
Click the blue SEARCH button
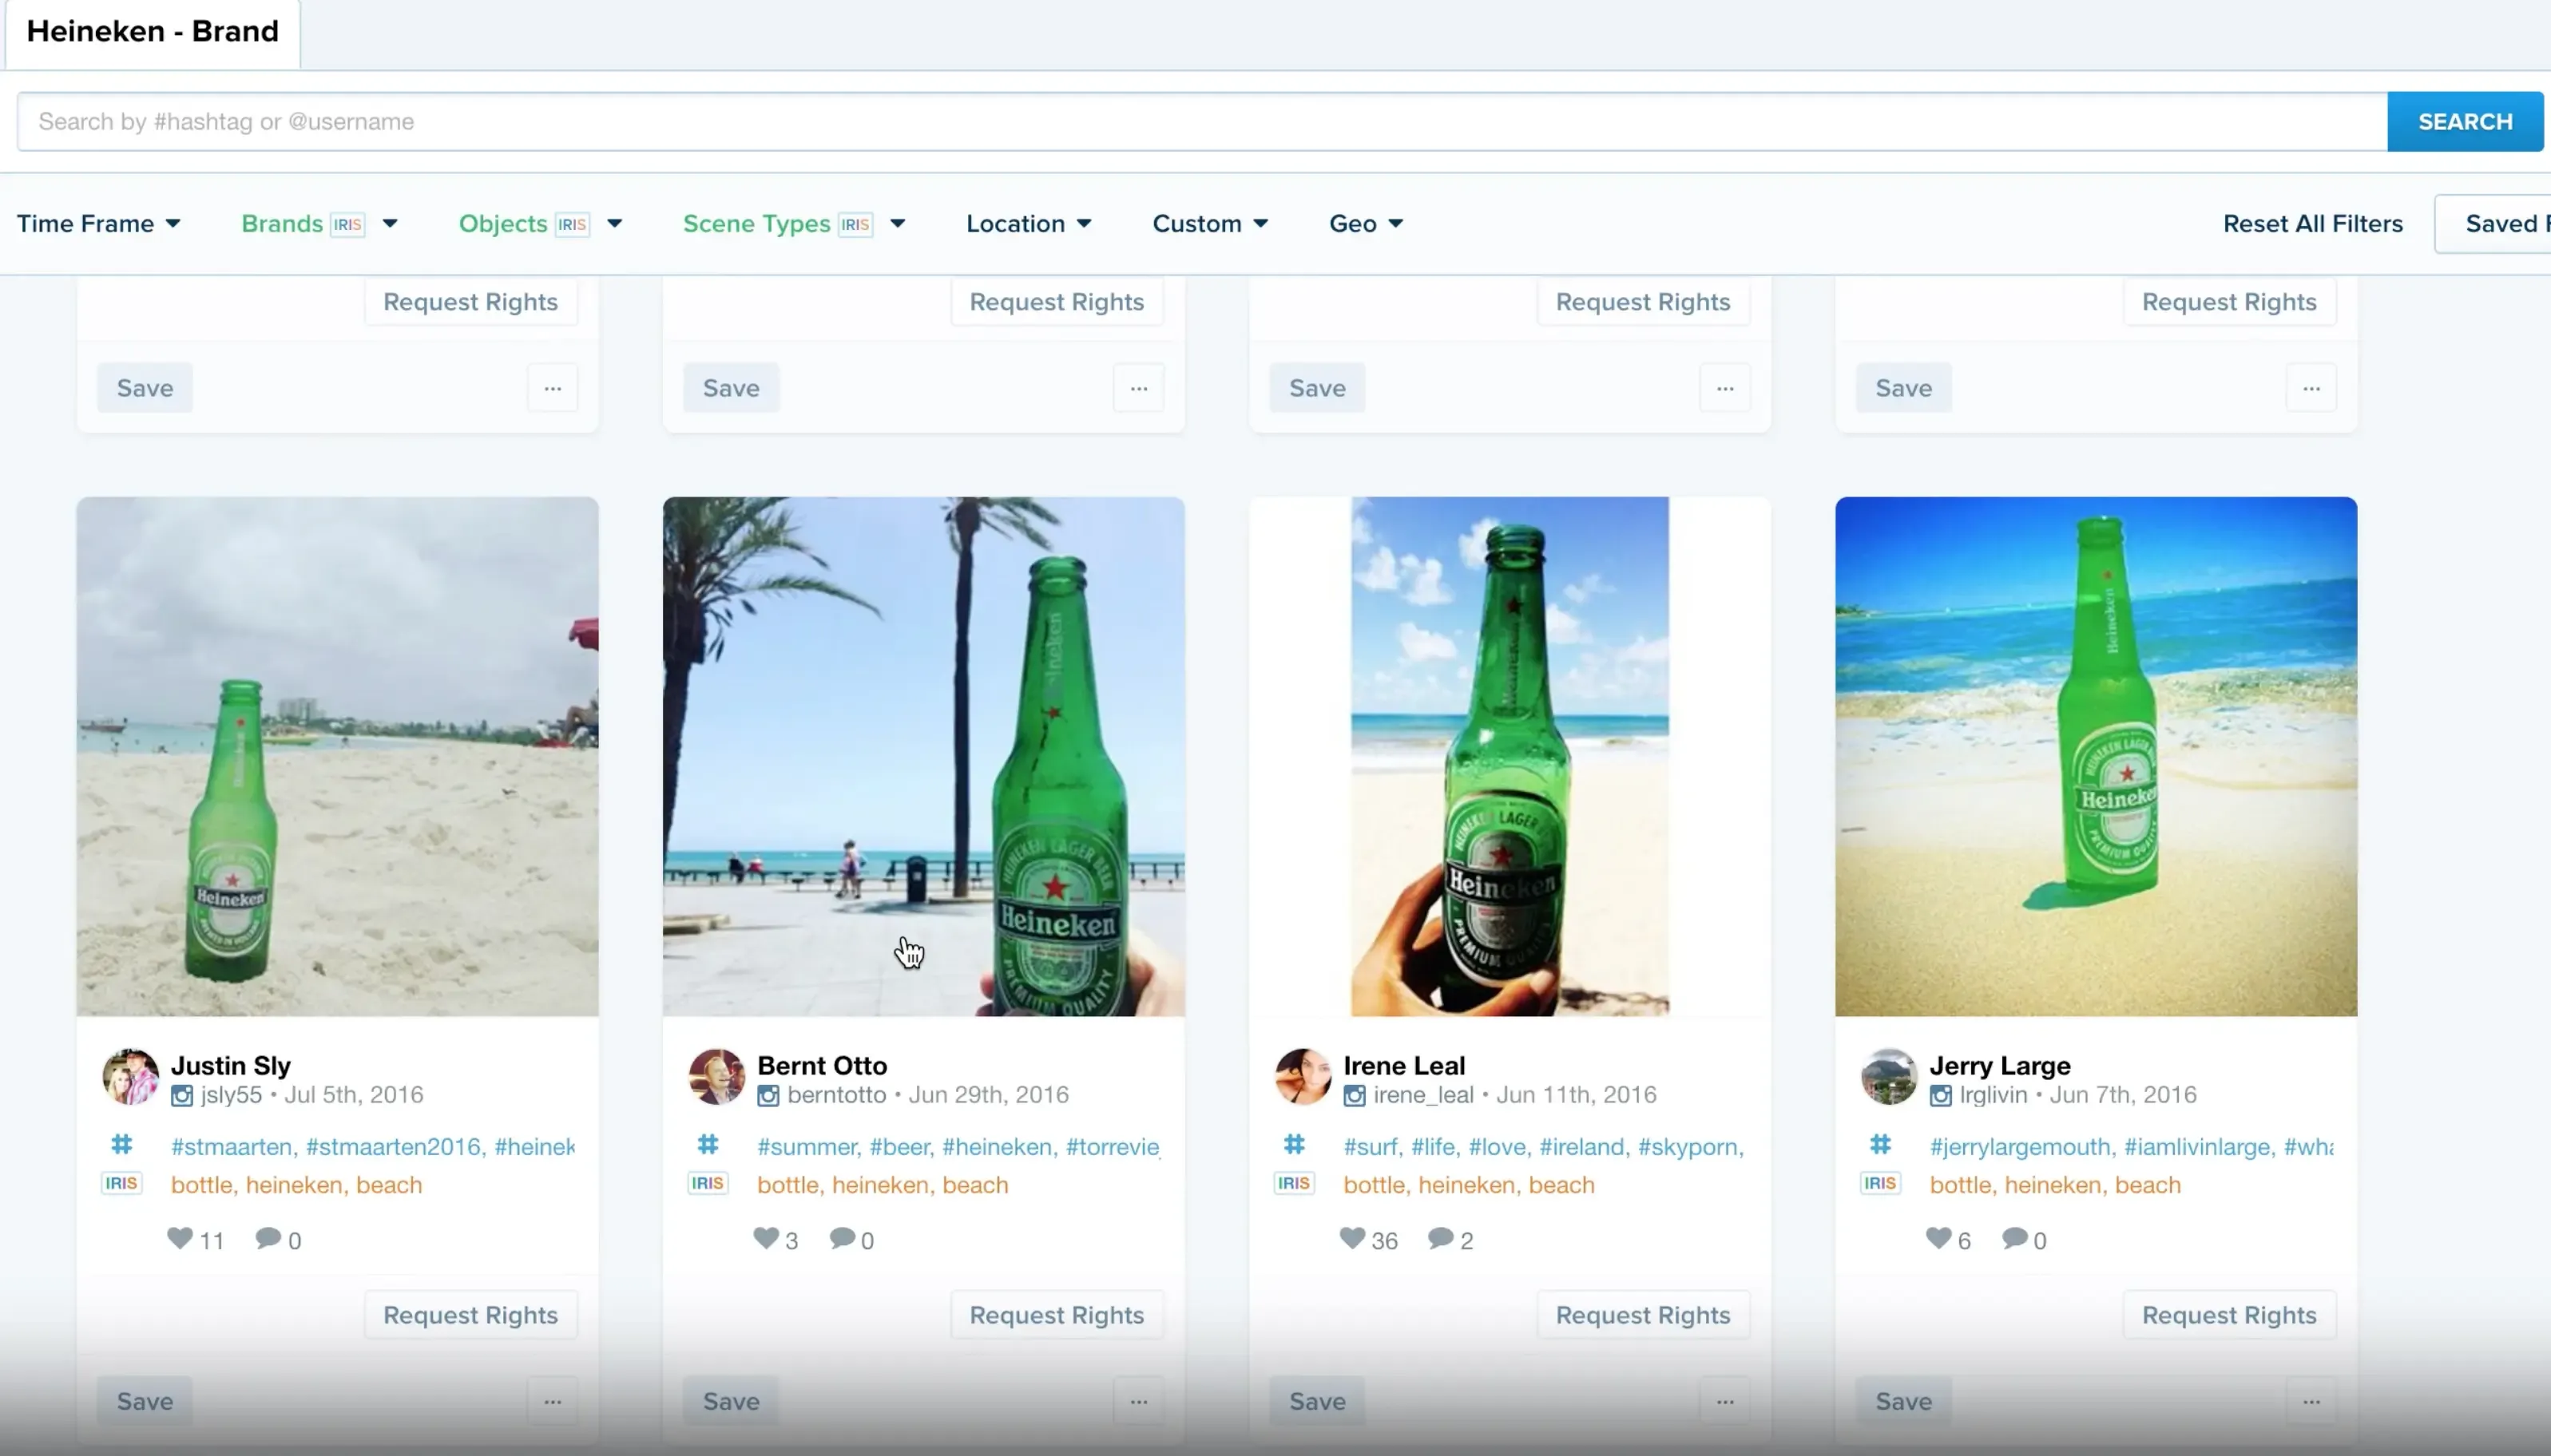(x=2465, y=122)
